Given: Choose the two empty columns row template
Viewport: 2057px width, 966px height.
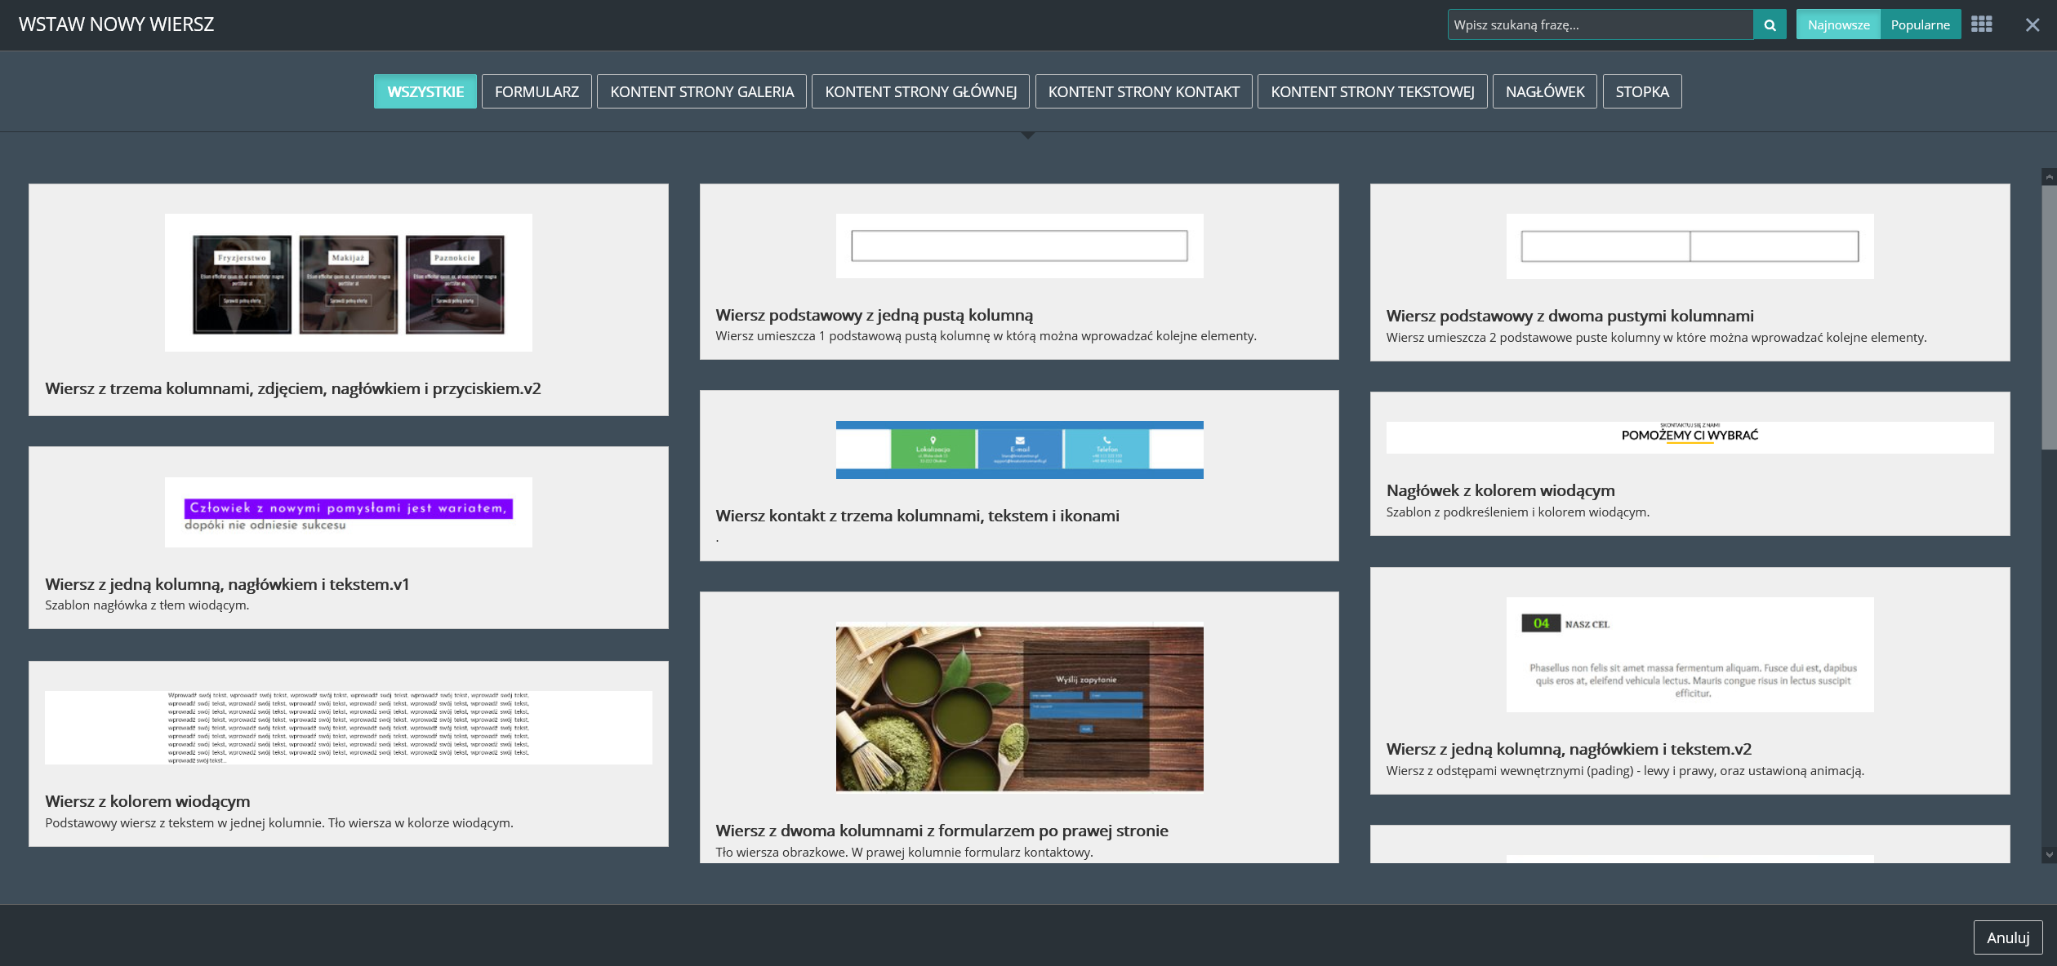Looking at the screenshot, I should (x=1690, y=246).
